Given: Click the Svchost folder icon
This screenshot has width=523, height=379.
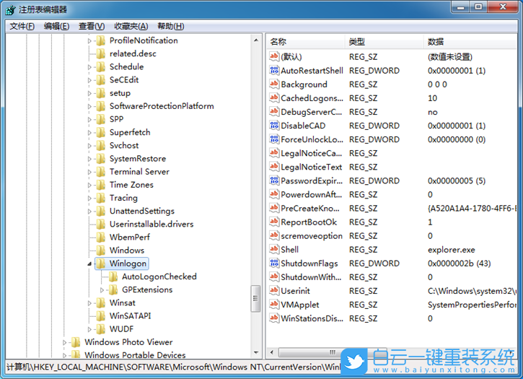Looking at the screenshot, I should (101, 145).
